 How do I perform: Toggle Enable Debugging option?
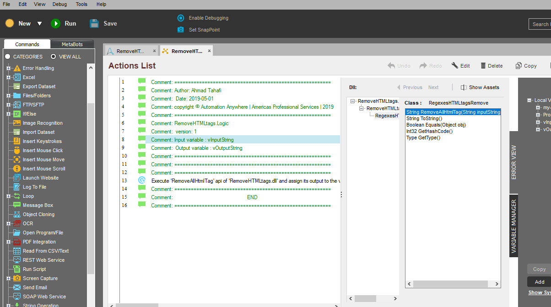[x=181, y=18]
